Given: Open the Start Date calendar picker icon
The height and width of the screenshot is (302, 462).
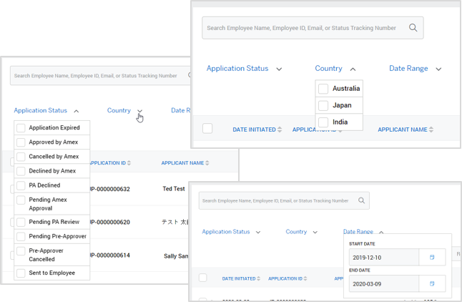Looking at the screenshot, I should coord(431,257).
